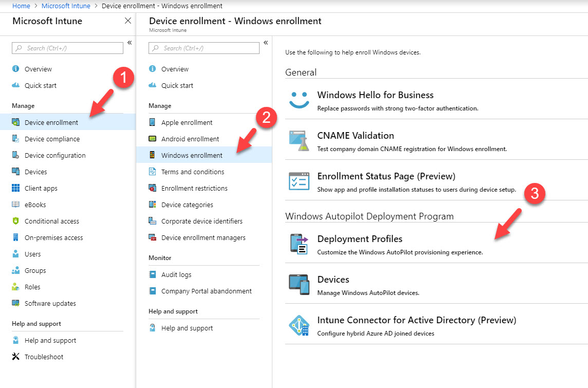Image resolution: width=588 pixels, height=388 pixels.
Task: Click the Autopilot Devices icon
Action: (x=299, y=285)
